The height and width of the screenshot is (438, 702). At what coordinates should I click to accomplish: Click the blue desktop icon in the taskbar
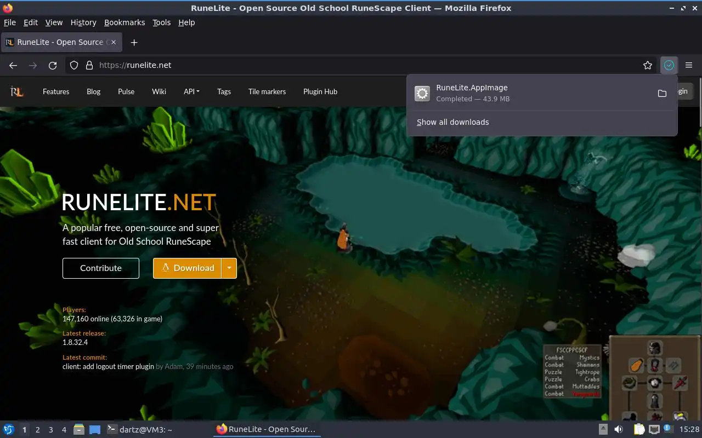(x=95, y=429)
